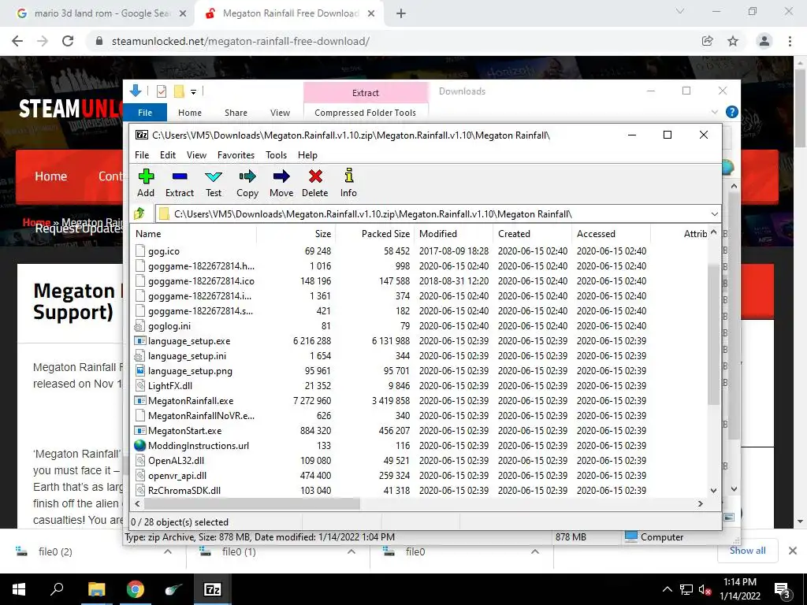The width and height of the screenshot is (807, 605).
Task: Click the Extract toolbar button in 7-Zip
Action: [x=180, y=183]
